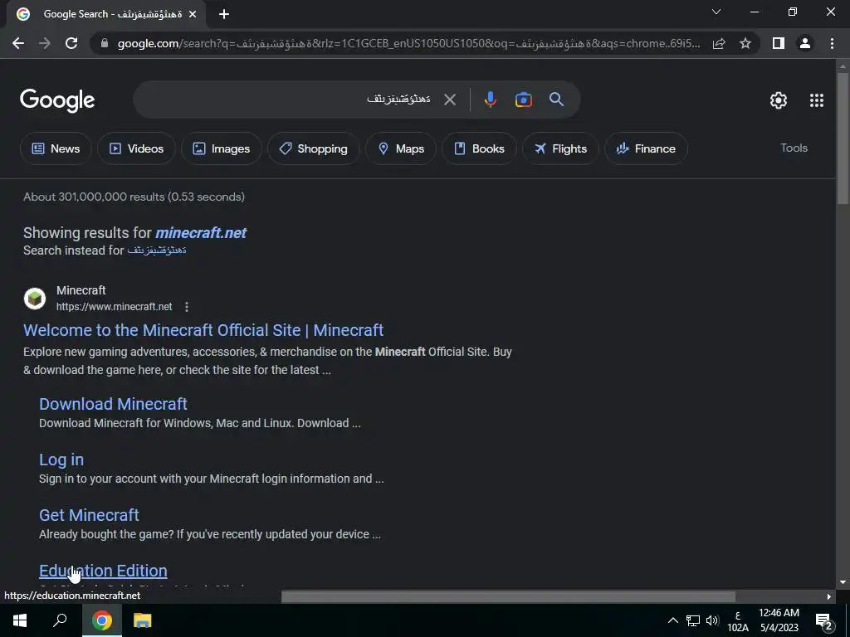Open more options dots beside minecraft.net URL
The height and width of the screenshot is (637, 850).
[x=187, y=307]
